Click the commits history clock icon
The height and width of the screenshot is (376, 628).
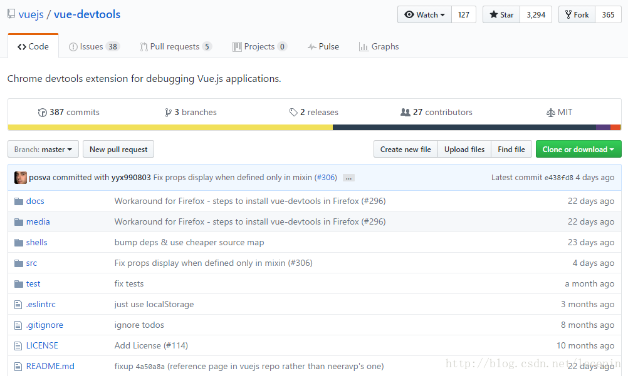click(x=43, y=113)
